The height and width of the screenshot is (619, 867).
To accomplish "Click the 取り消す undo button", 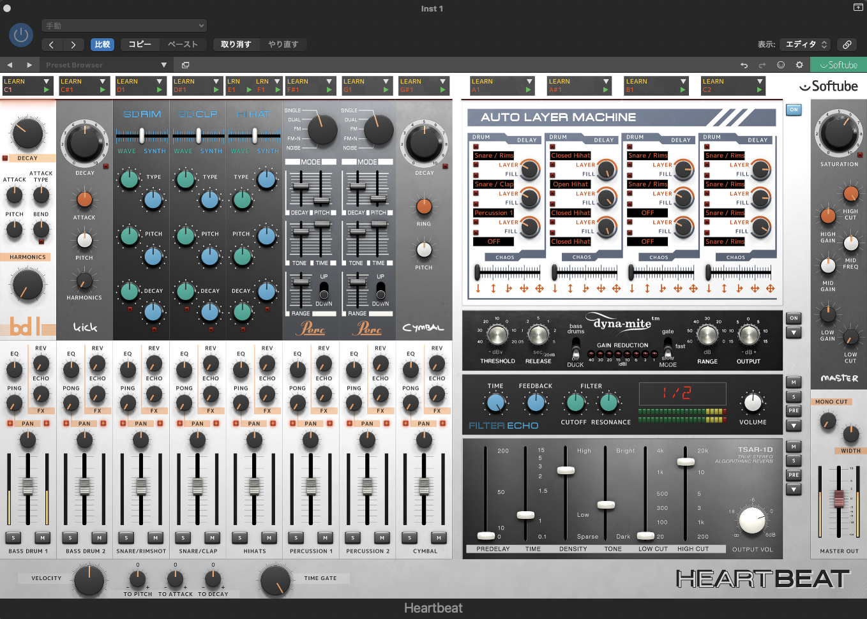I will tap(236, 45).
